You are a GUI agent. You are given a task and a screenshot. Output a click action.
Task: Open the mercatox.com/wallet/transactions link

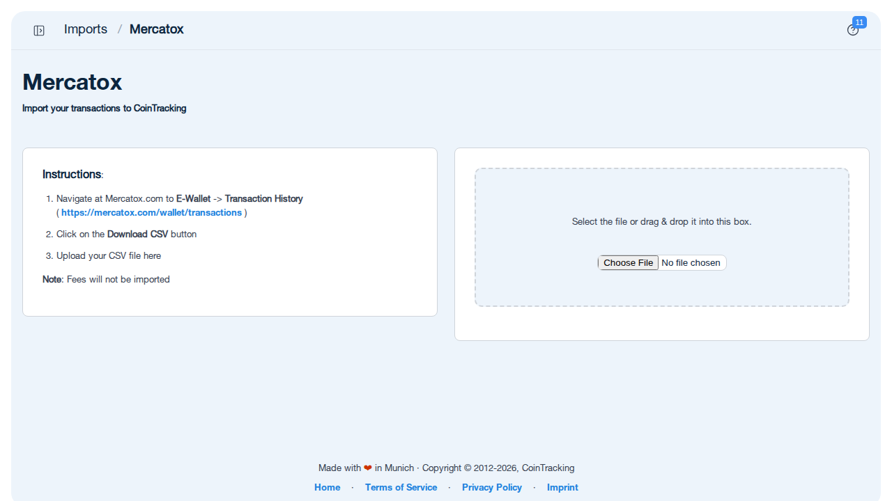tap(151, 213)
